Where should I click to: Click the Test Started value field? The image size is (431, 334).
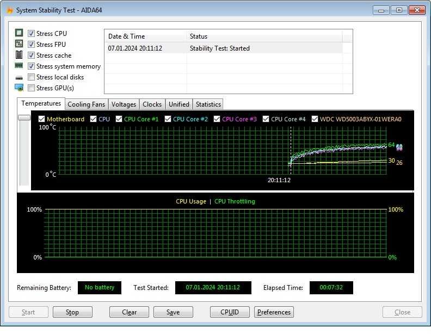coord(213,288)
